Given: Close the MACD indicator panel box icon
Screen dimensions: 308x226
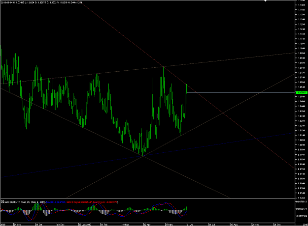Looking at the screenshot, I should click(x=2, y=201).
